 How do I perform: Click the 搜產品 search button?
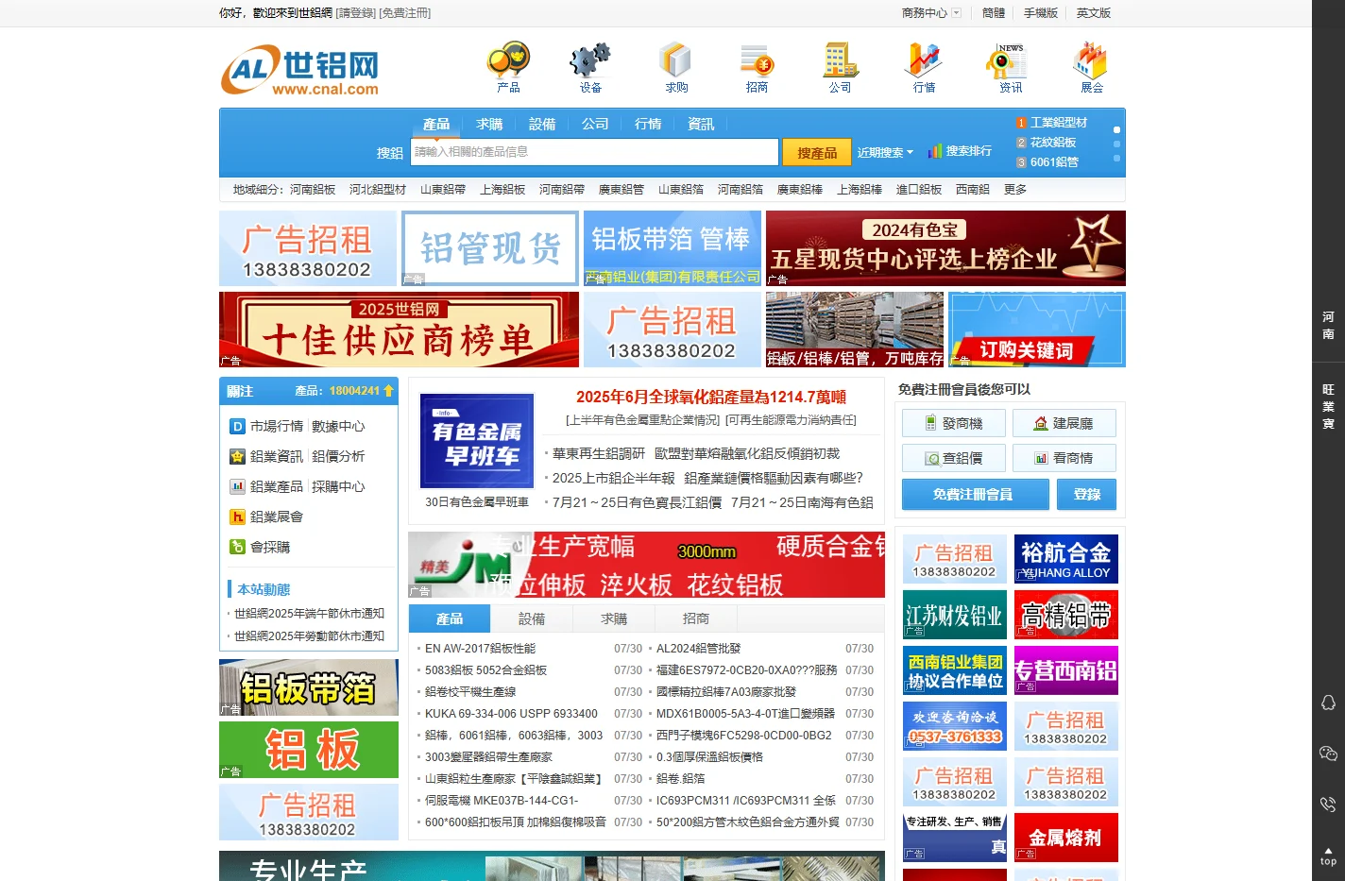817,152
